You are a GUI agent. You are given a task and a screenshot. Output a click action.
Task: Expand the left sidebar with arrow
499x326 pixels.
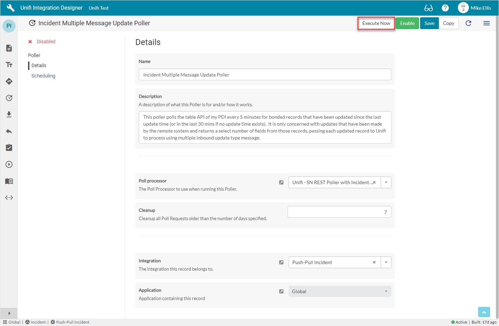pos(9,313)
